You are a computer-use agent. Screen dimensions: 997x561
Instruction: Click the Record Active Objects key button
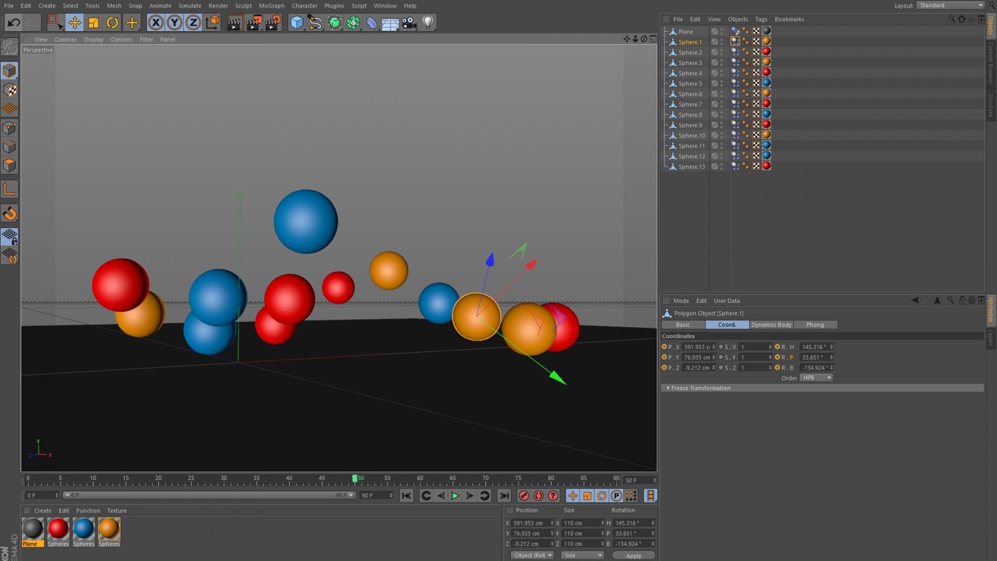click(524, 496)
